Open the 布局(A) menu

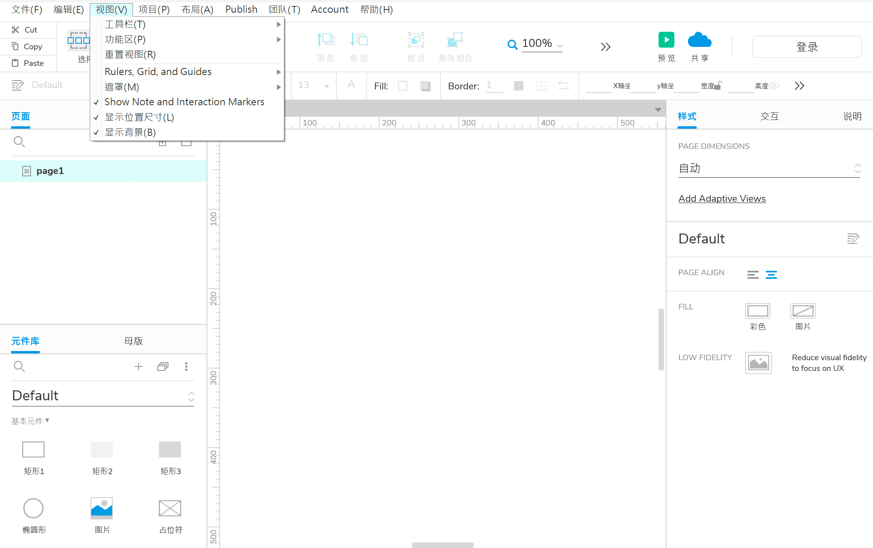tap(197, 10)
